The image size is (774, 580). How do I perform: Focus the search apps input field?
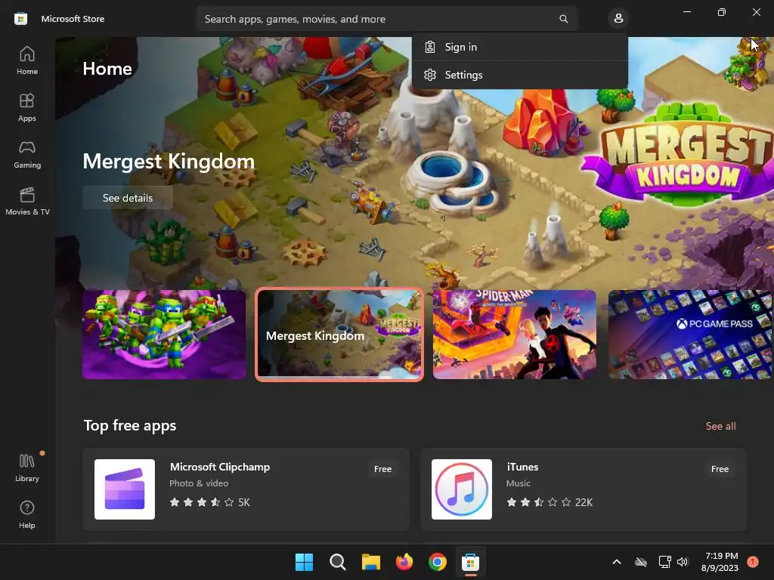coord(386,19)
